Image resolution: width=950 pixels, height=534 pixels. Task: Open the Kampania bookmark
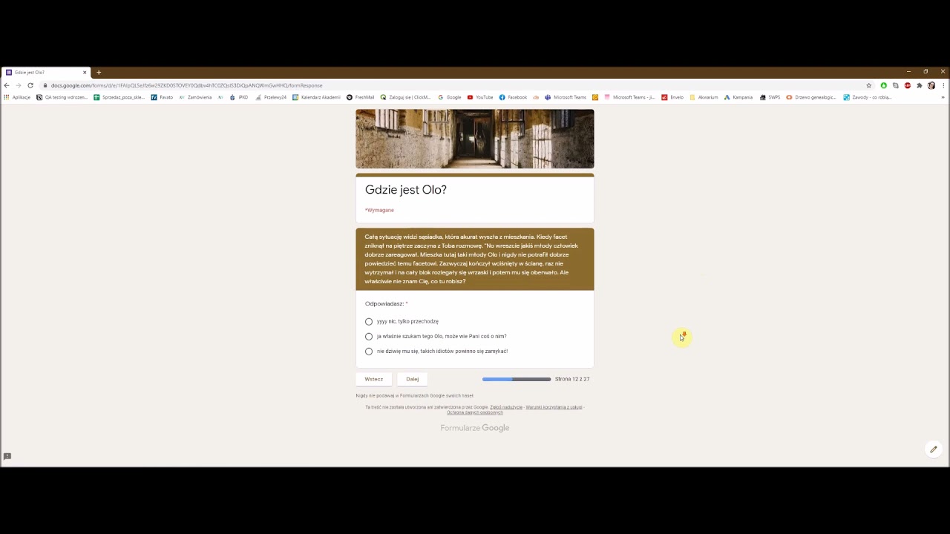(x=738, y=97)
